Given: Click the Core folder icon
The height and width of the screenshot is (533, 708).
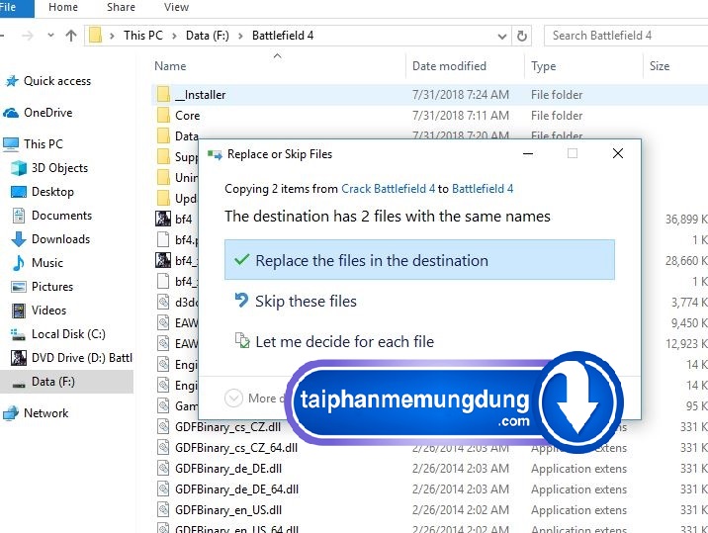Looking at the screenshot, I should (163, 115).
